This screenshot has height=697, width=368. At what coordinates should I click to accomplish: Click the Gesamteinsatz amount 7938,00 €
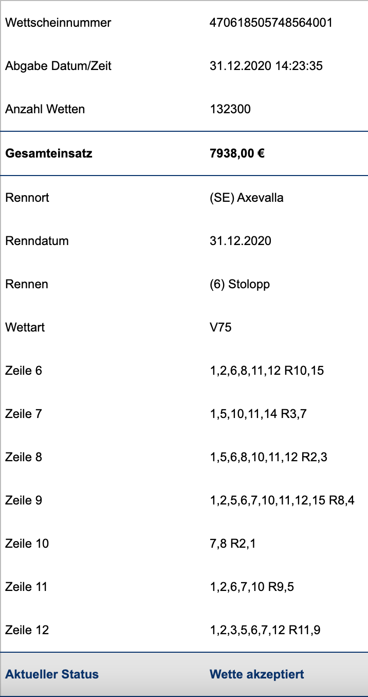(237, 153)
